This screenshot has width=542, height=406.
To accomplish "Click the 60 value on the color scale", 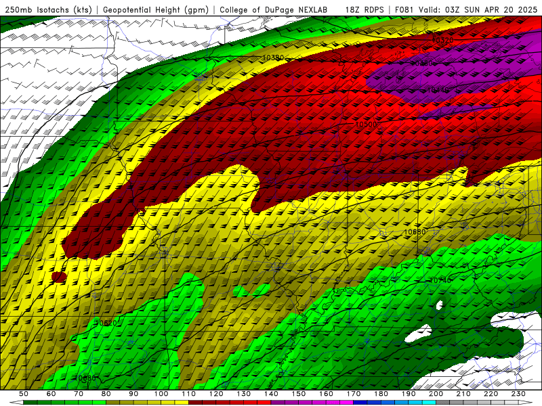I will click(x=51, y=394).
